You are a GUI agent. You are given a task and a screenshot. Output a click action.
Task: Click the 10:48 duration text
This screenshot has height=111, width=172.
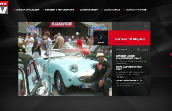tap(145, 50)
